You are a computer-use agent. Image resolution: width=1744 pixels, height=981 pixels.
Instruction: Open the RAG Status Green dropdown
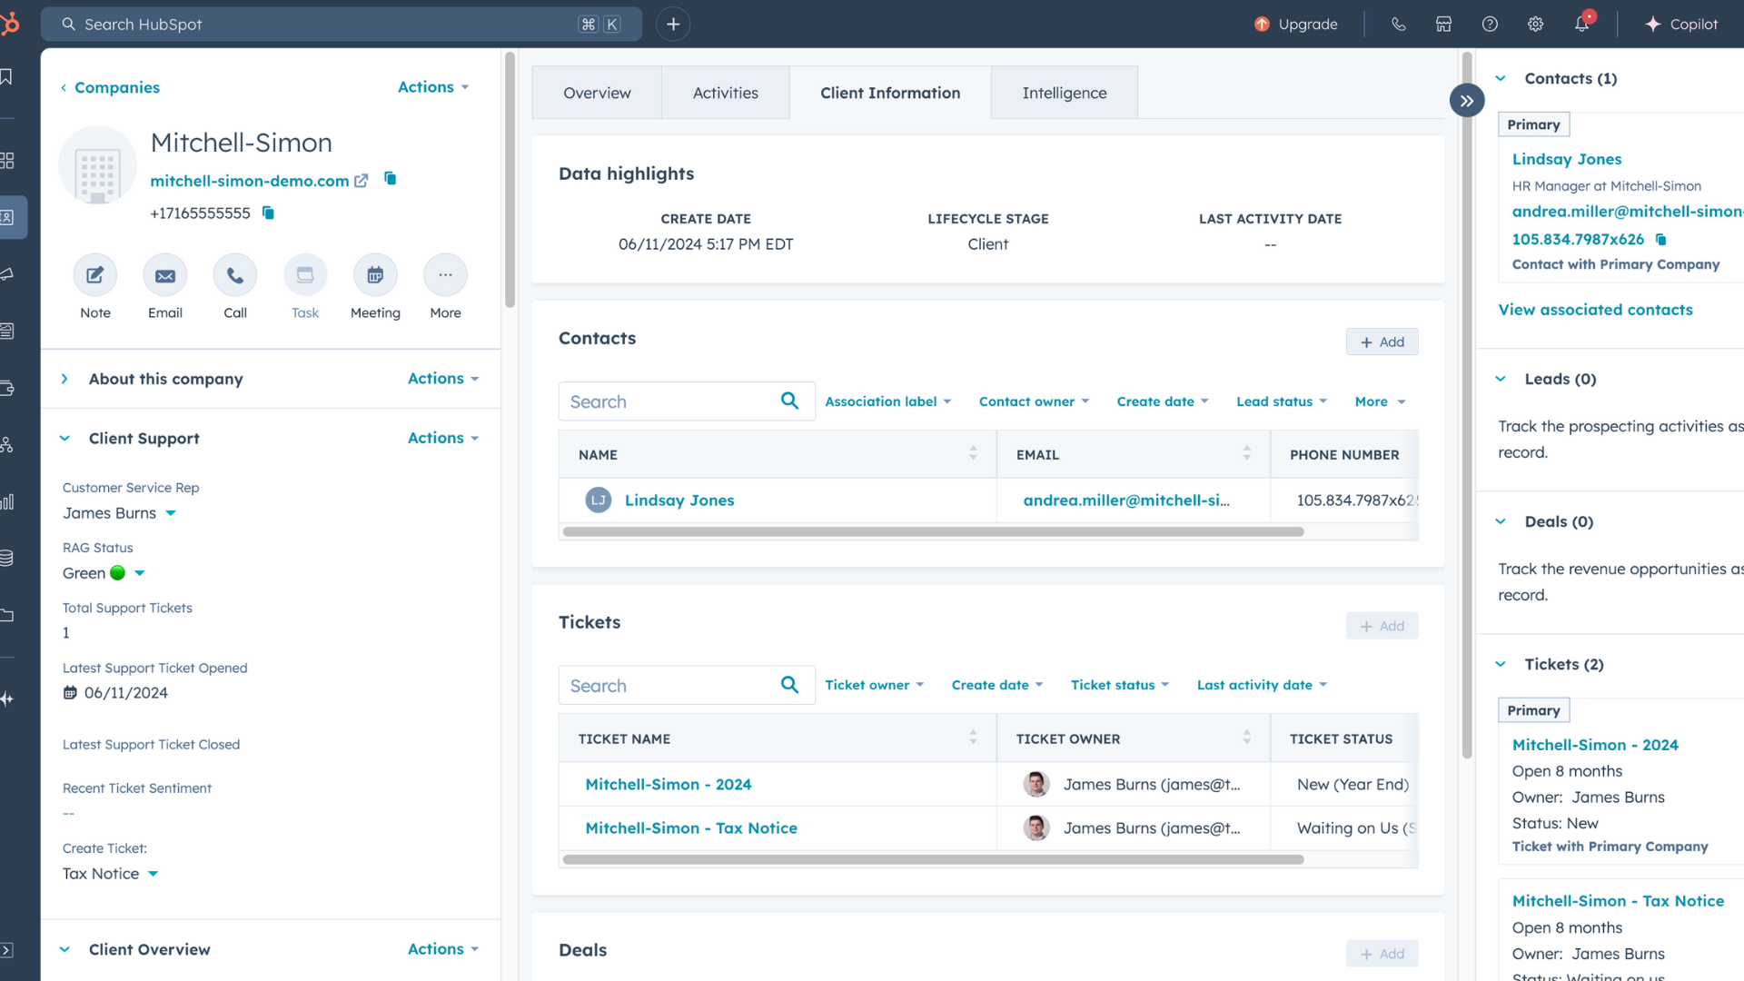[140, 573]
